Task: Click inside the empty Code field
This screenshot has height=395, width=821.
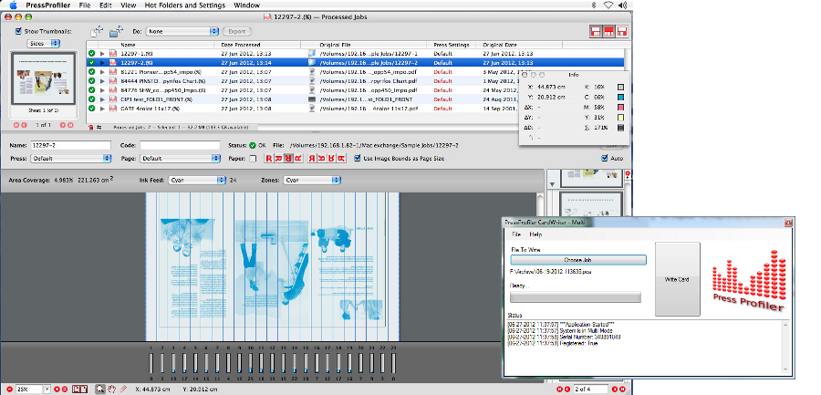Action: click(180, 145)
